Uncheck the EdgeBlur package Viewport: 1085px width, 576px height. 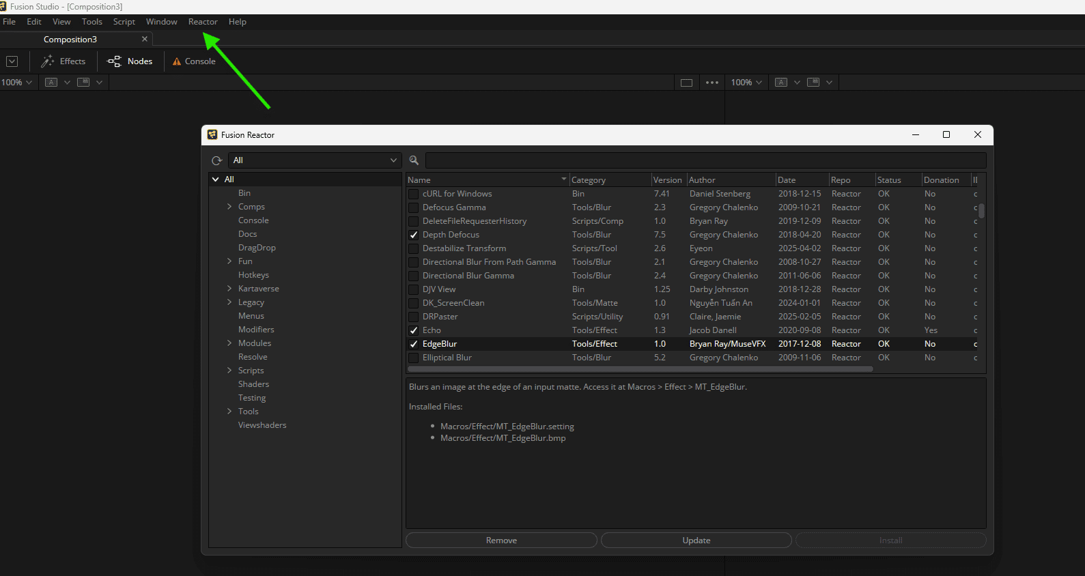413,344
